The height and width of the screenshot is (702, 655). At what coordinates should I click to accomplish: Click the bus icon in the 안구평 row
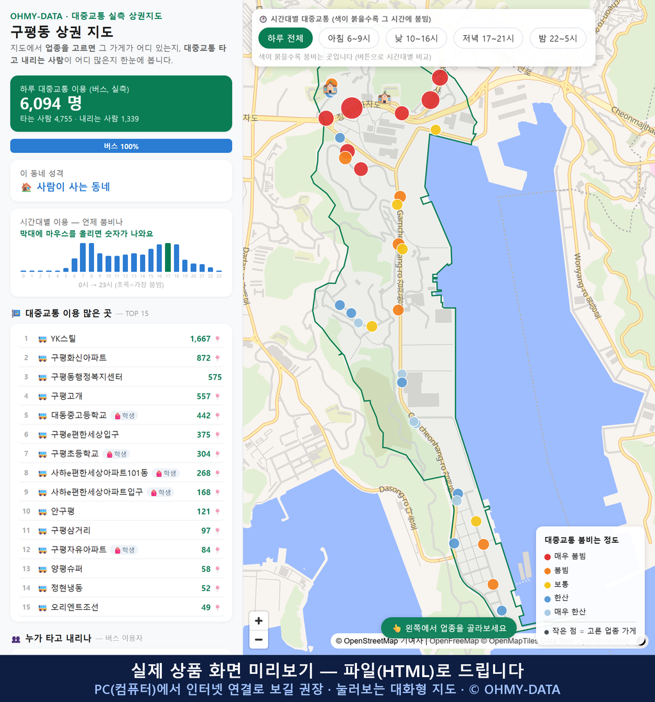coord(43,511)
